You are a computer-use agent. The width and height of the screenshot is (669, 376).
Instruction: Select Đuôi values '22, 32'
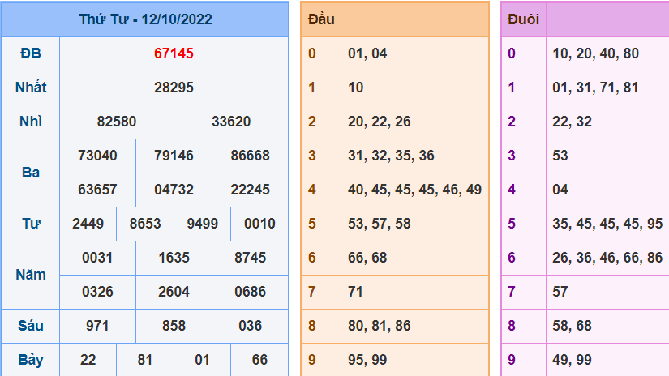573,122
